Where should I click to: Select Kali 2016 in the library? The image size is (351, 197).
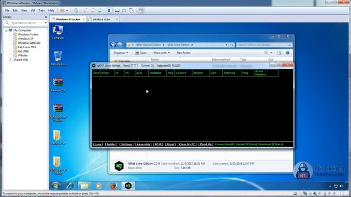(23, 51)
